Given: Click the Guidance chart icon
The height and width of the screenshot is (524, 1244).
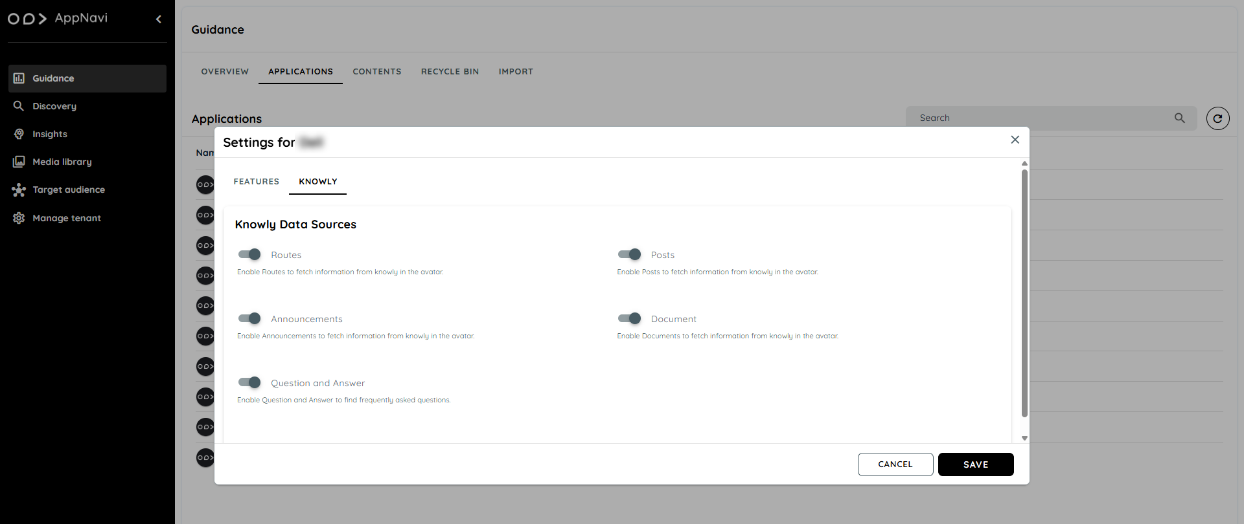Looking at the screenshot, I should [19, 78].
